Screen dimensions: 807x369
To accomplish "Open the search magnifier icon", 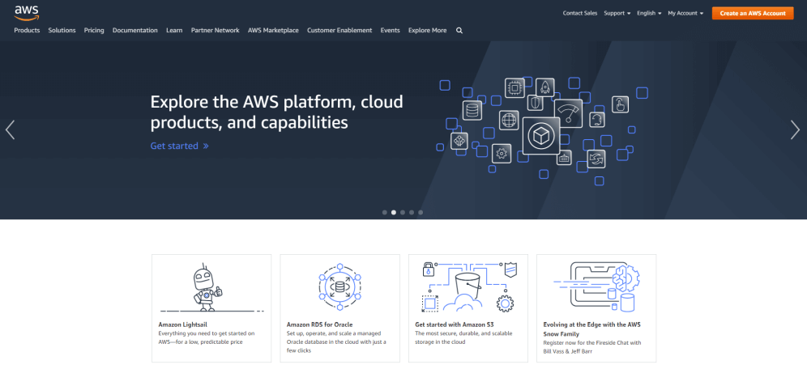I will (459, 30).
